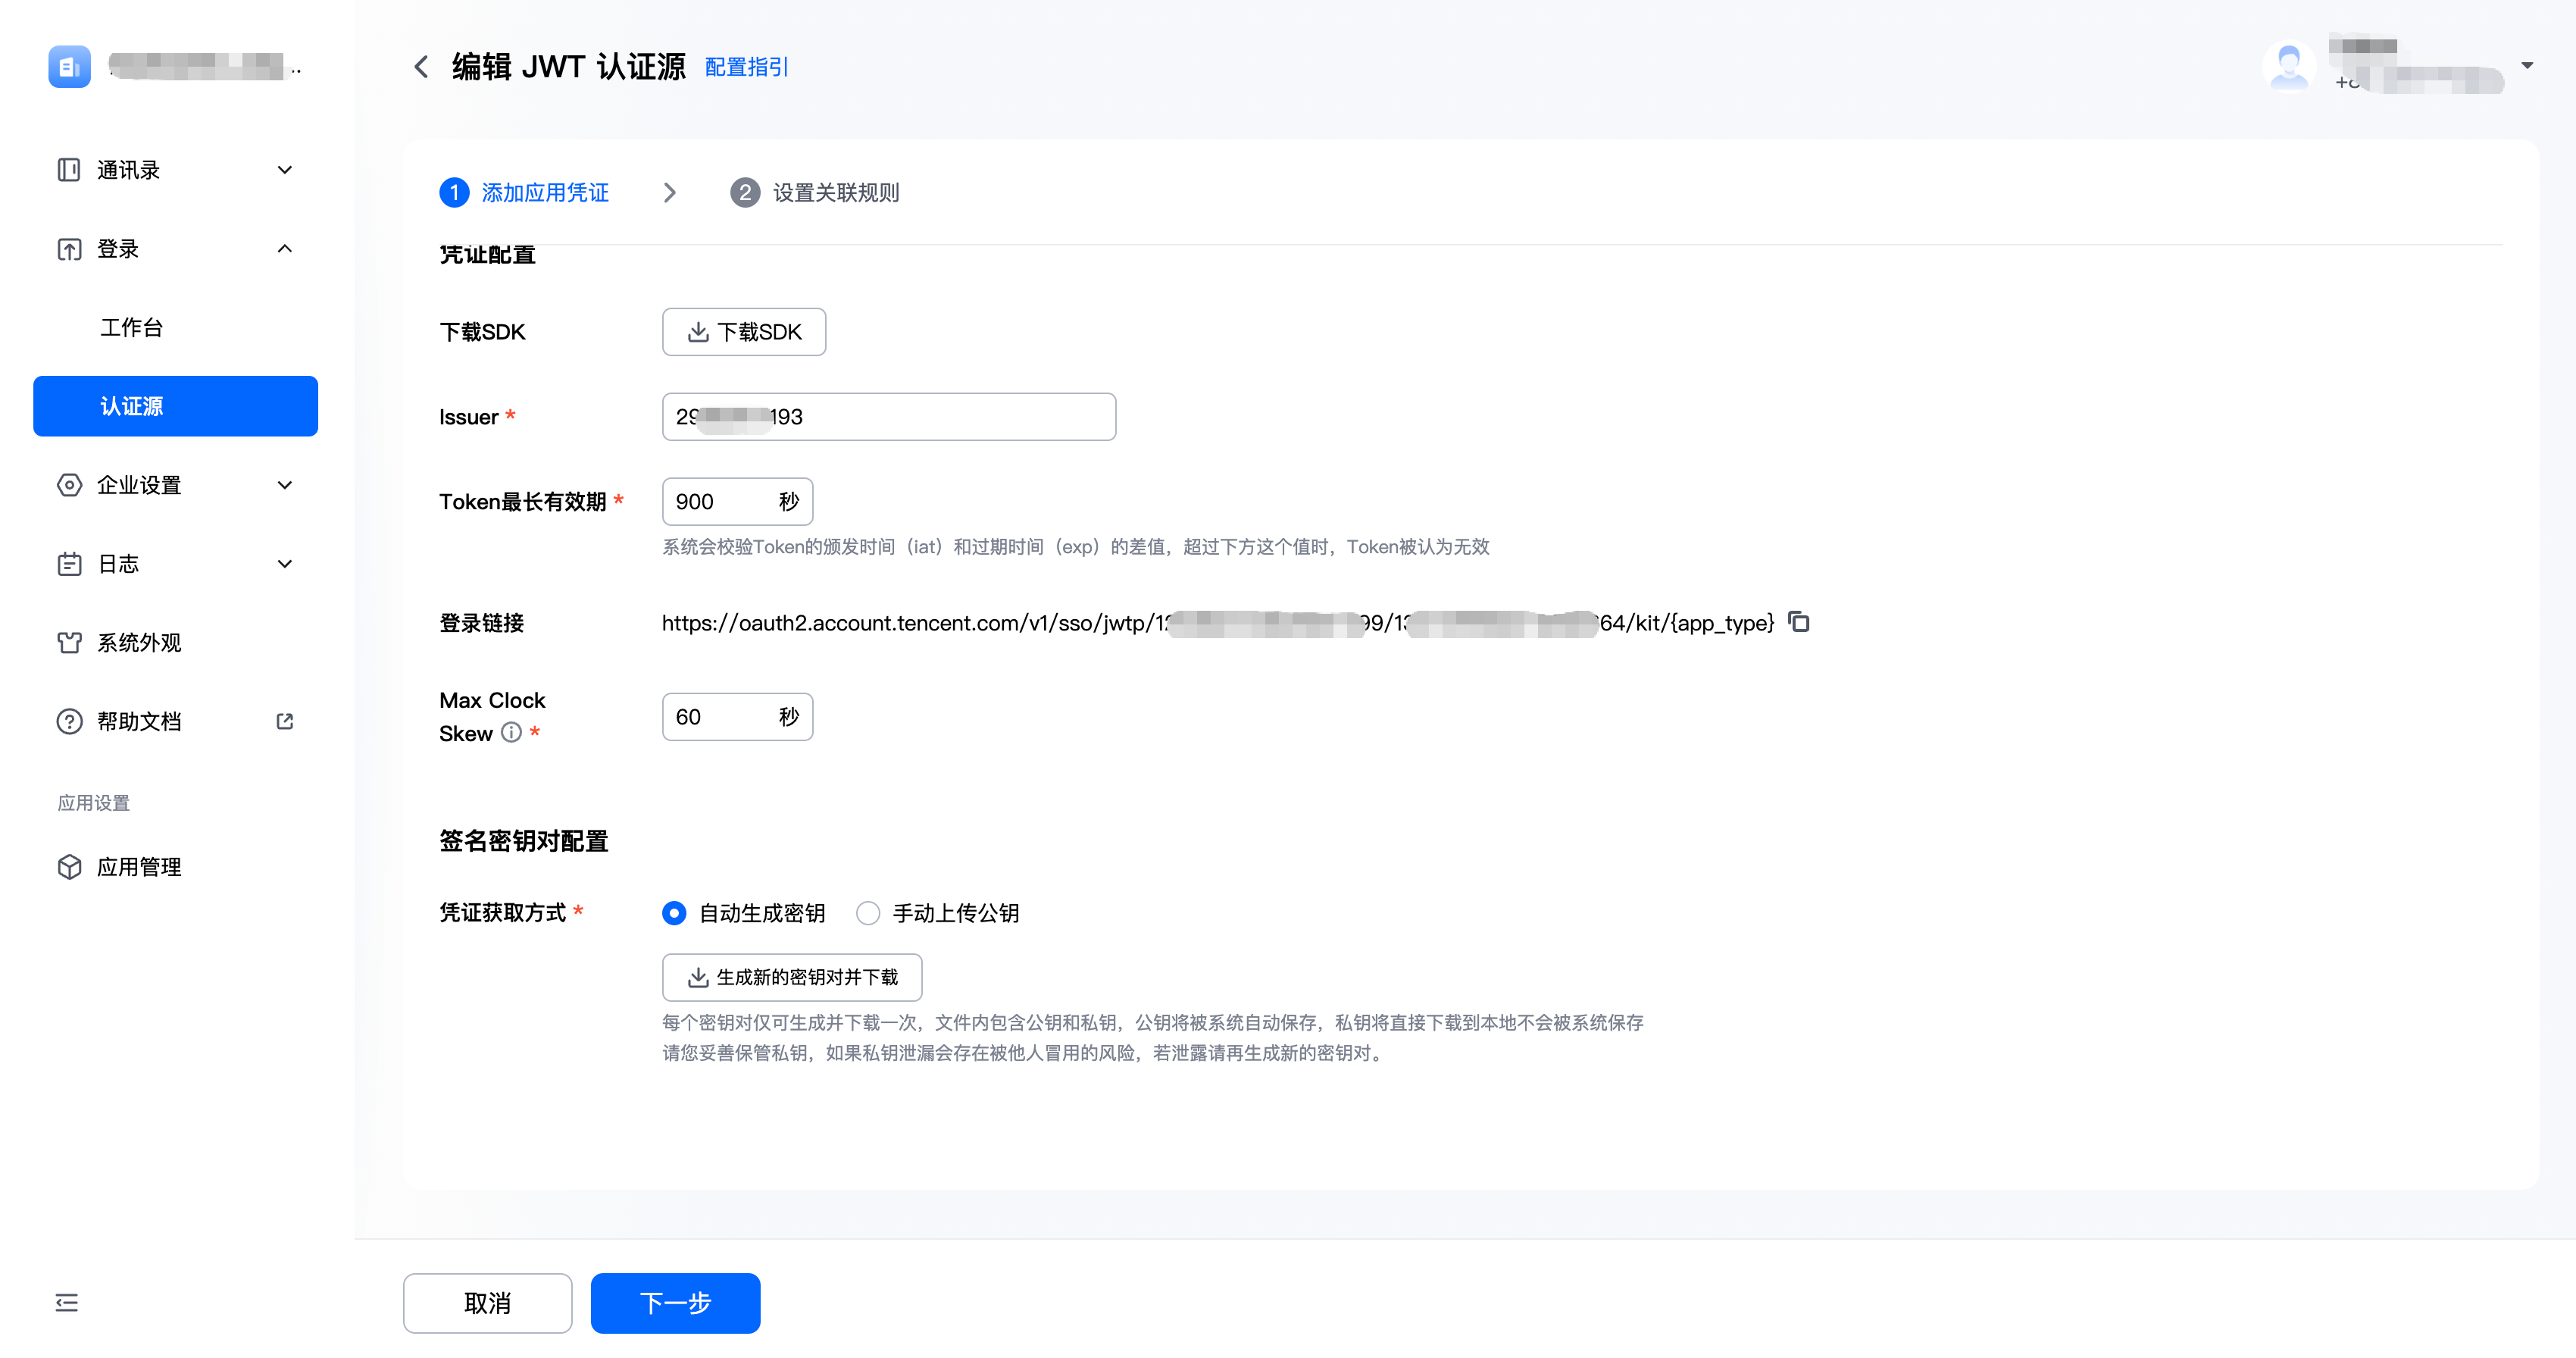Click the 应用管理 cube icon in sidebar
Image resolution: width=2576 pixels, height=1358 pixels.
(x=69, y=867)
